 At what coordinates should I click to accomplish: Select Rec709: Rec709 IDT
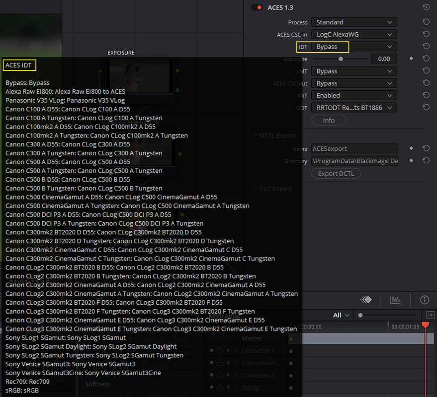pos(27,382)
